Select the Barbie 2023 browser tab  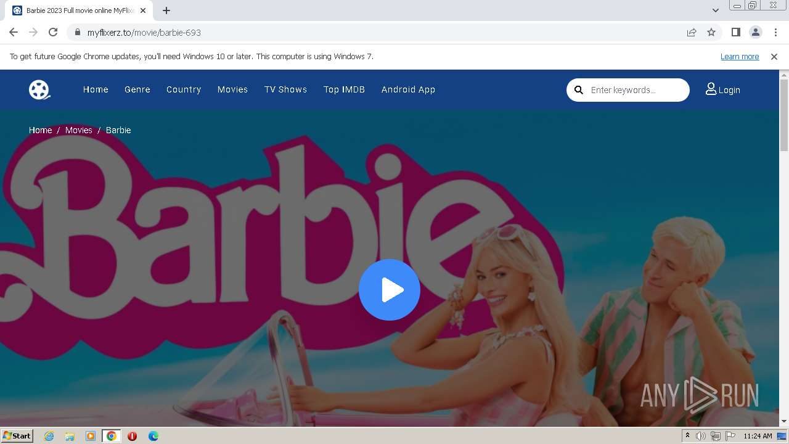point(79,10)
